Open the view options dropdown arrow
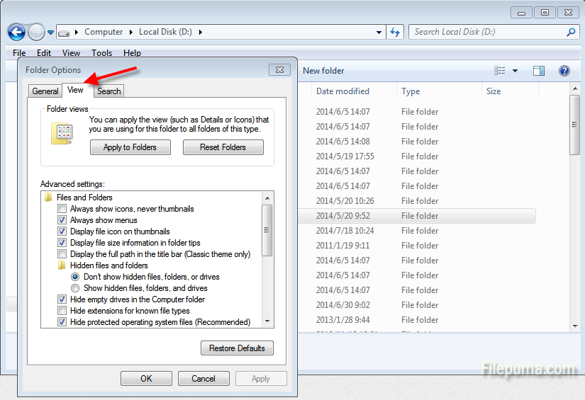585x400 pixels. (515, 71)
